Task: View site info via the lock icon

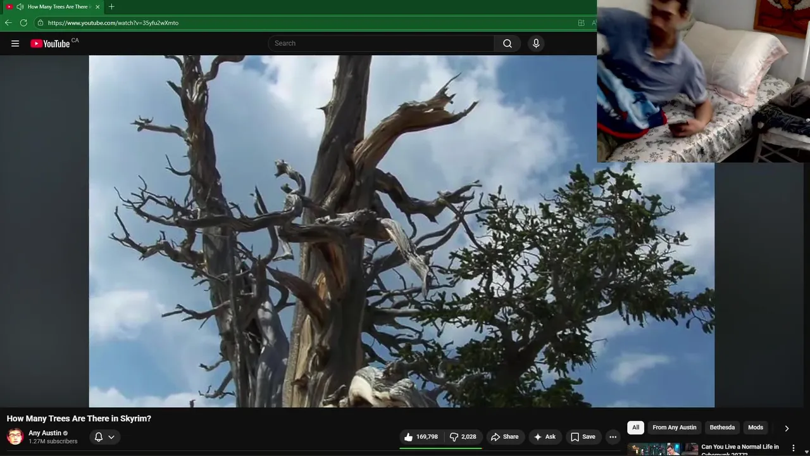Action: [40, 23]
